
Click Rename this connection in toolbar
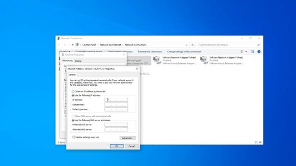pyautogui.click(x=150, y=52)
